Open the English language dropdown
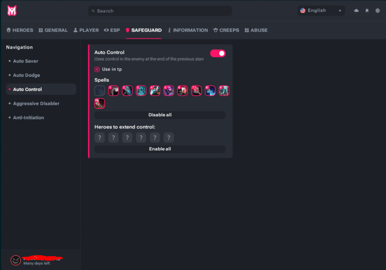Image resolution: width=386 pixels, height=270 pixels. pyautogui.click(x=321, y=11)
